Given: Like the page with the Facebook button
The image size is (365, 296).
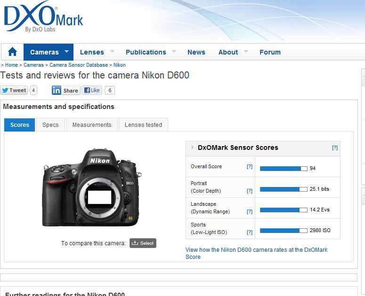Looking at the screenshot, I should pos(92,90).
